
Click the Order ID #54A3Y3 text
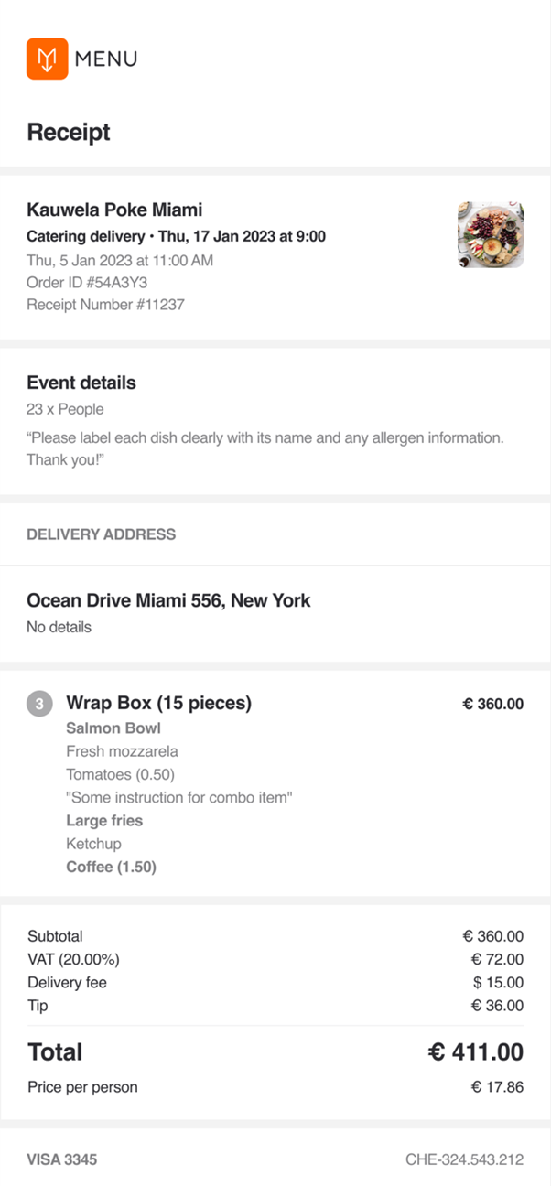(x=87, y=283)
